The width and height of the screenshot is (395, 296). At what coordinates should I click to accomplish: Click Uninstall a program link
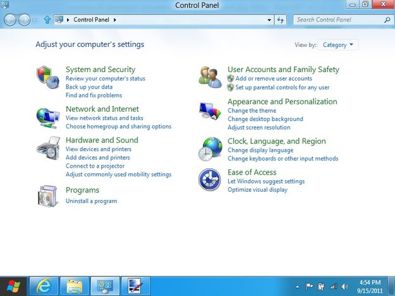[91, 201]
